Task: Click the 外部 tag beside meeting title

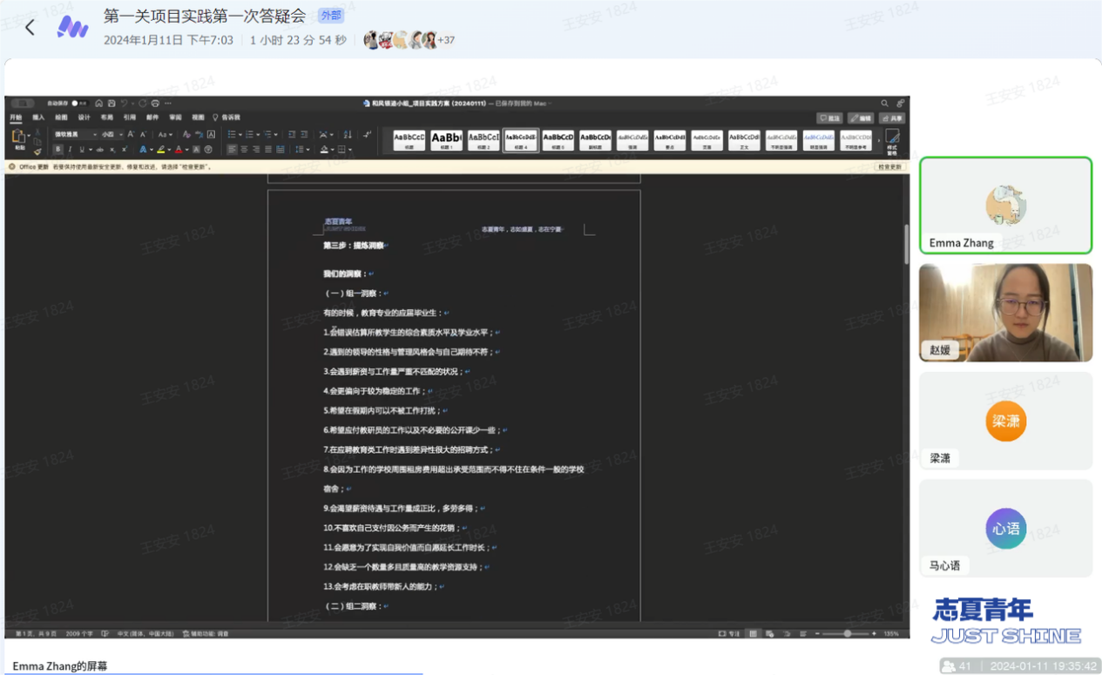Action: pos(331,16)
